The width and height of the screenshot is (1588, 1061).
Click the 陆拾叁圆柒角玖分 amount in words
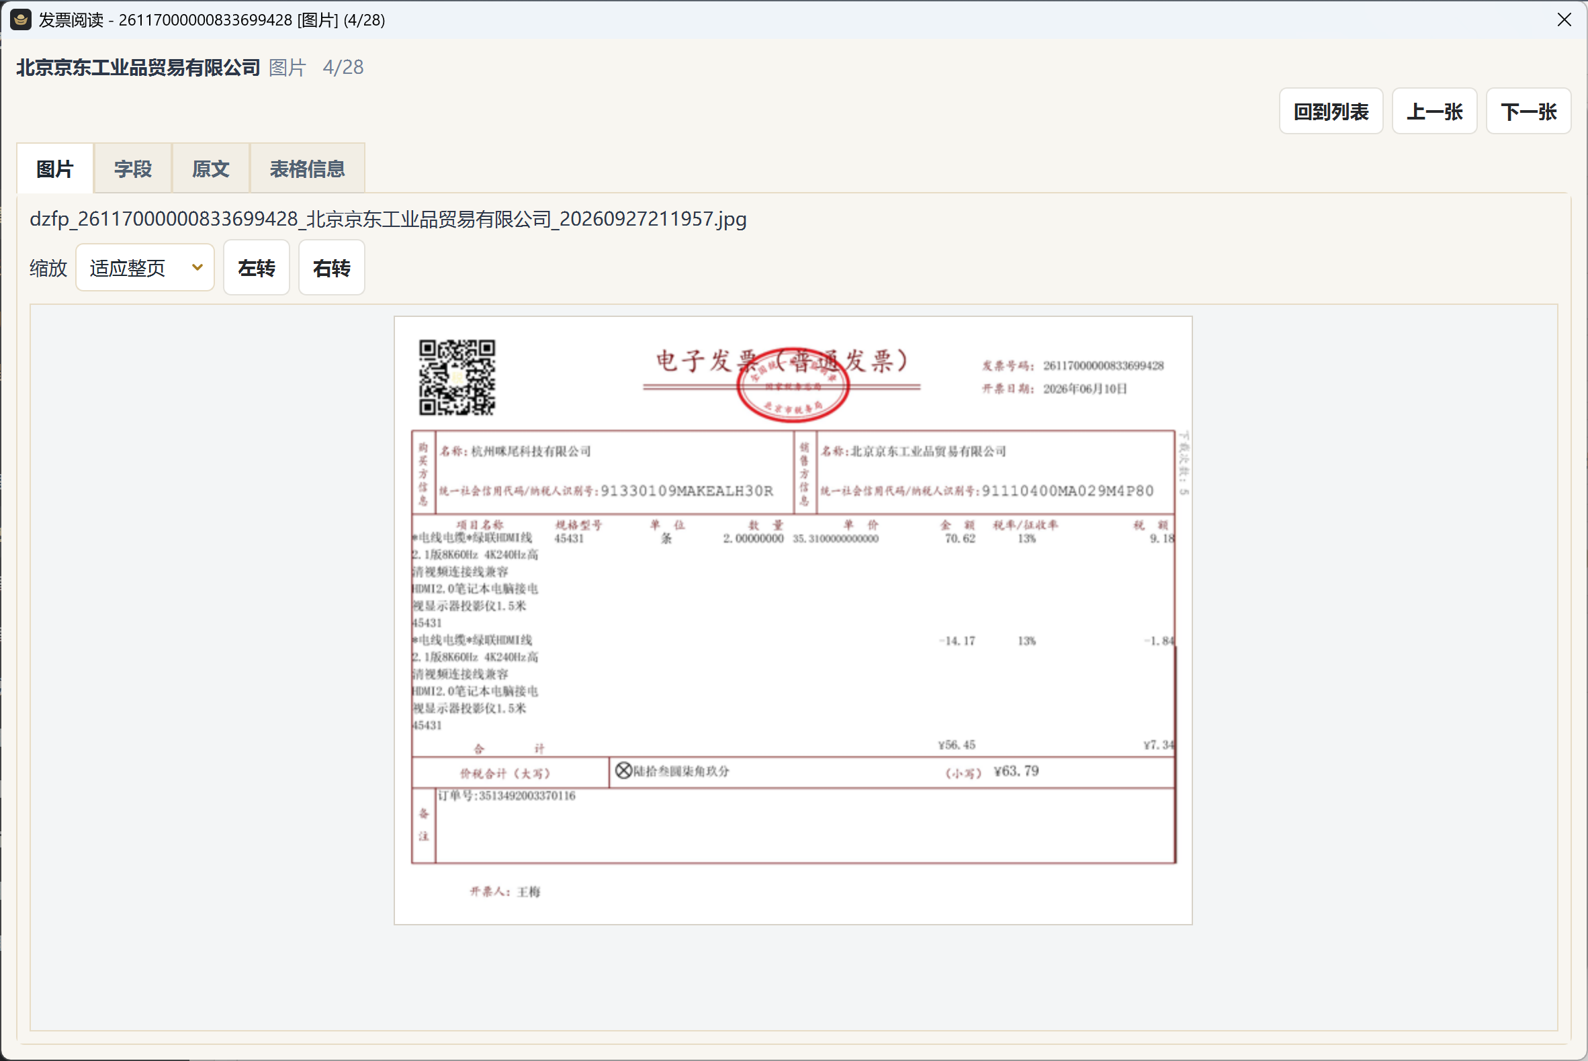point(681,772)
